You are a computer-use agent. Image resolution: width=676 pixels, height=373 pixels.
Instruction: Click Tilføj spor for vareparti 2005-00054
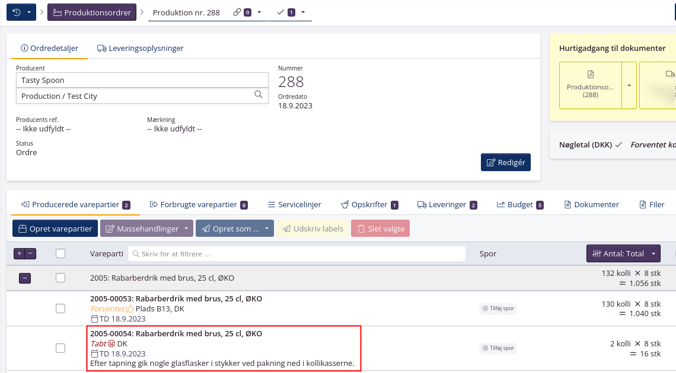click(498, 348)
